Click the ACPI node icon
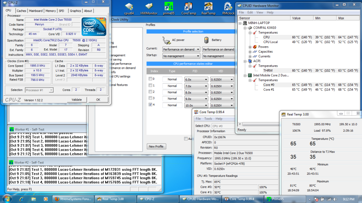This screenshot has height=203, width=362. (x=250, y=61)
